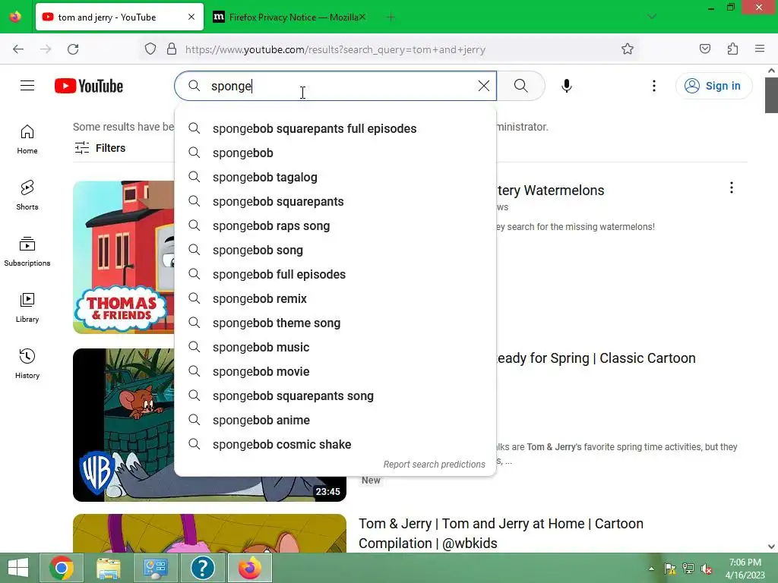Show hidden system tray icons

[x=651, y=569]
